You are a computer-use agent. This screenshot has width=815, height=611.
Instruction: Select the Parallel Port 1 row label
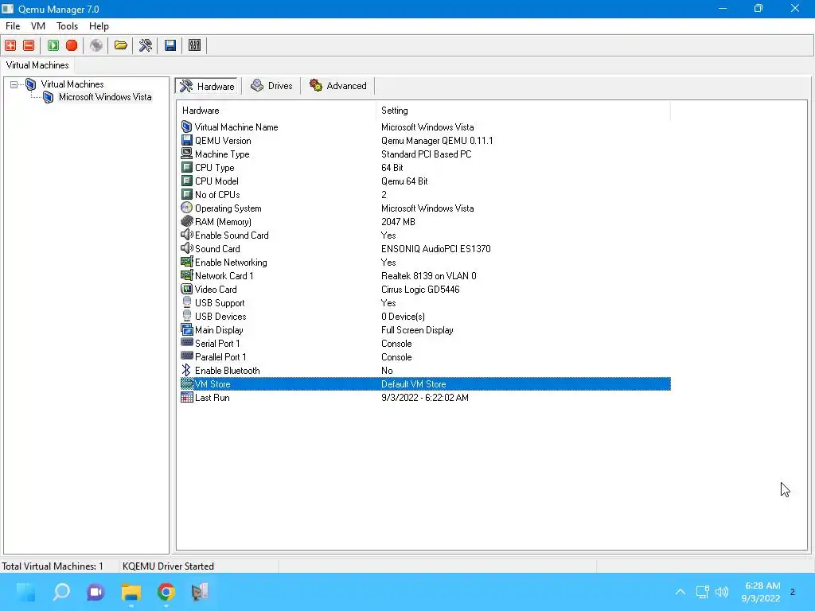point(220,356)
